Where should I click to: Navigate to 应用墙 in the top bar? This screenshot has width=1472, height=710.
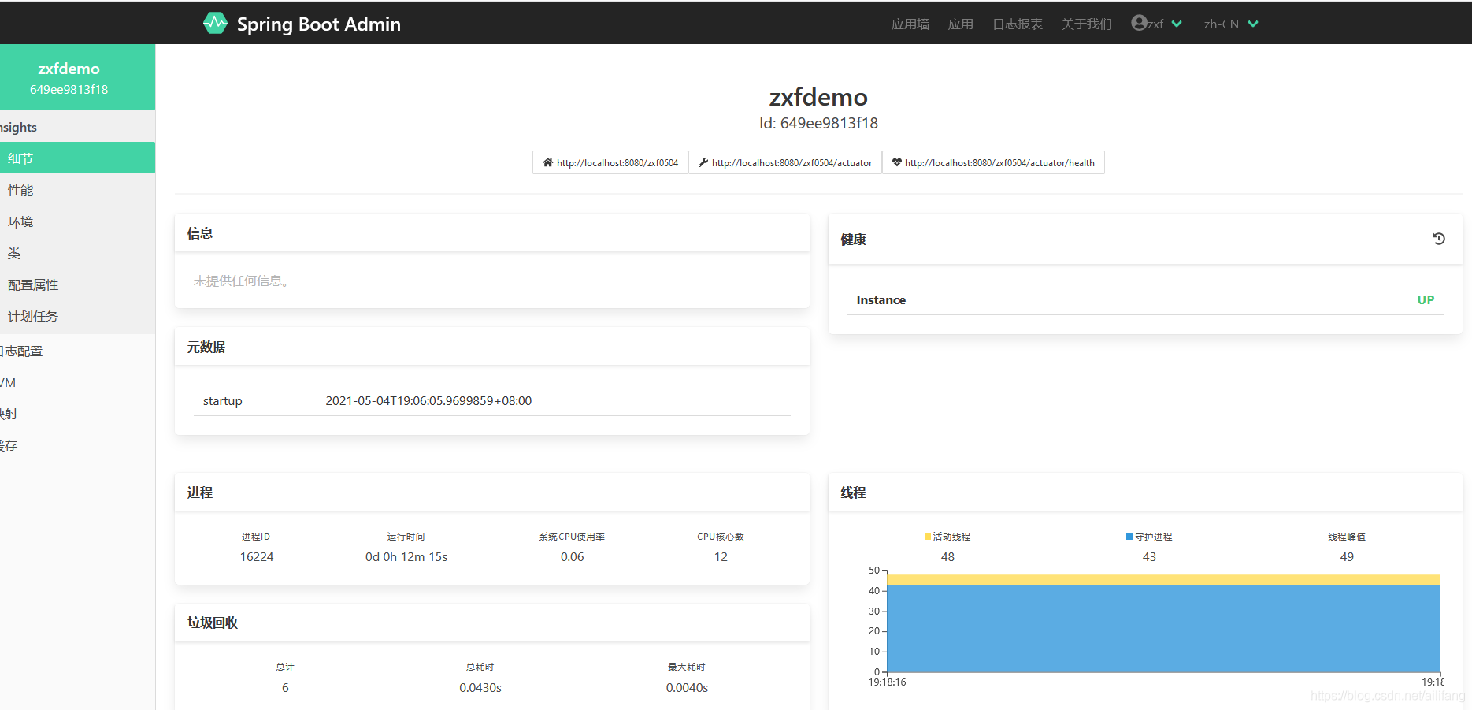910,24
